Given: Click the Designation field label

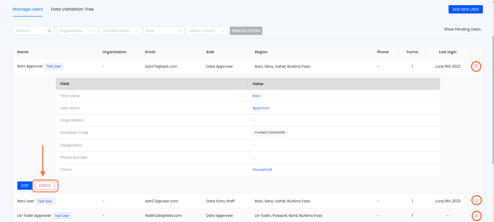Looking at the screenshot, I should tap(71, 145).
